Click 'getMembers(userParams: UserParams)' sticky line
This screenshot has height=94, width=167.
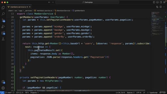click(x=44, y=17)
